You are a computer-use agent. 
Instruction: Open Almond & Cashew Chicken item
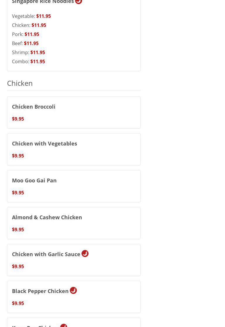[47, 217]
